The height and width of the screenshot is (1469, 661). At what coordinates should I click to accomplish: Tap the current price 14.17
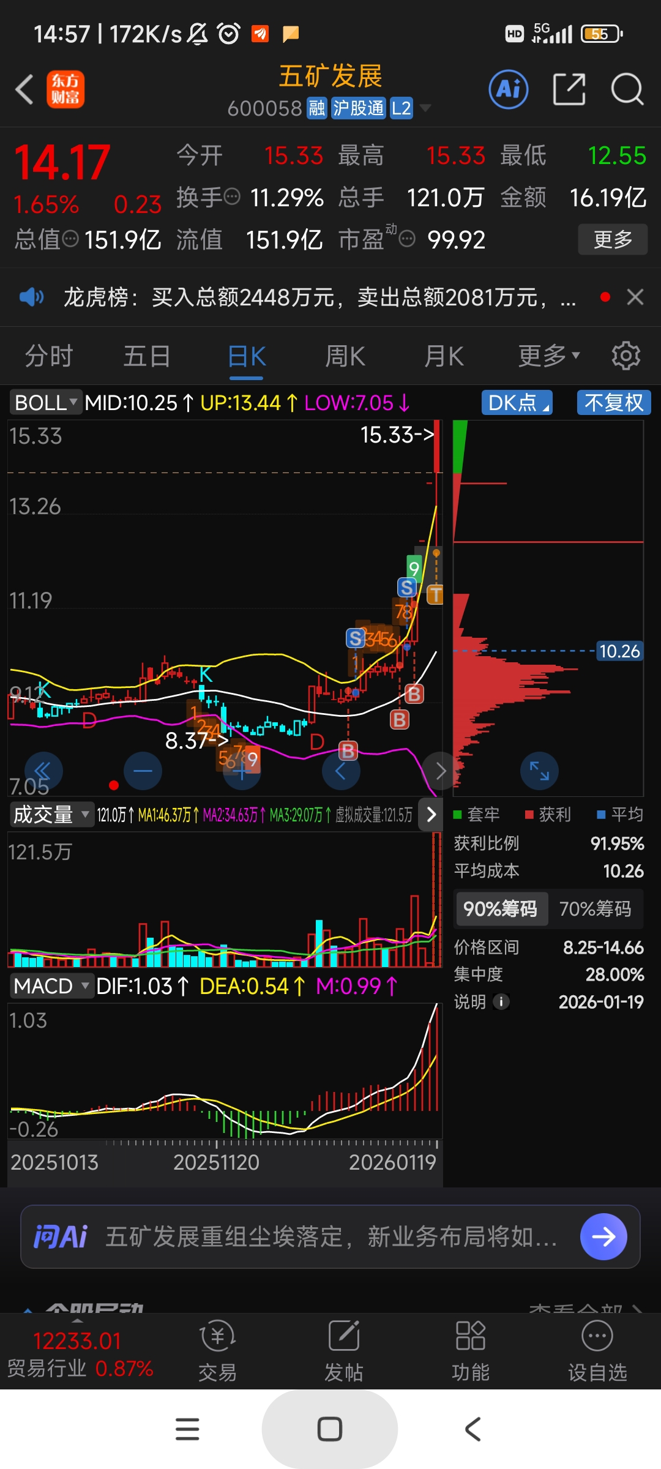[x=62, y=163]
